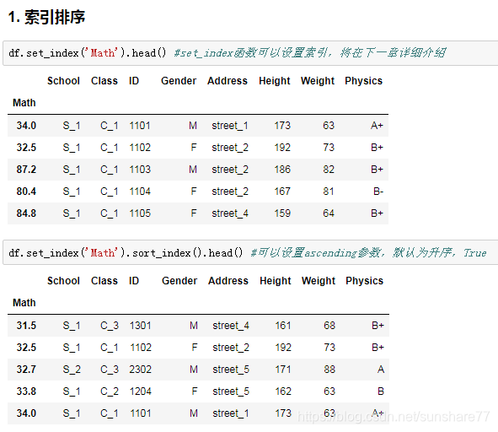Click the Height column header of the first table
This screenshot has height=432, width=498.
coord(275,82)
